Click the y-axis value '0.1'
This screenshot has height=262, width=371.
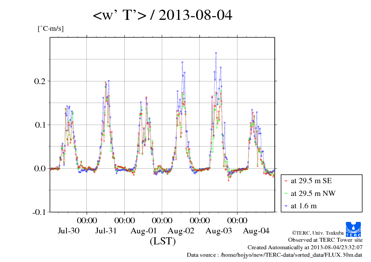click(x=40, y=125)
